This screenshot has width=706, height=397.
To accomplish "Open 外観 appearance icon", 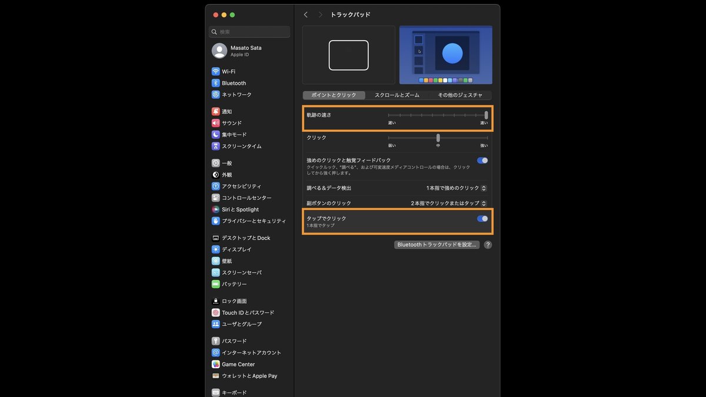I will (216, 175).
